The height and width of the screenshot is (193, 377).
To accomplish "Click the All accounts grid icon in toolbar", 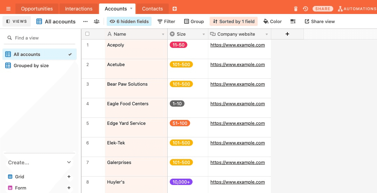I will click(x=39, y=21).
